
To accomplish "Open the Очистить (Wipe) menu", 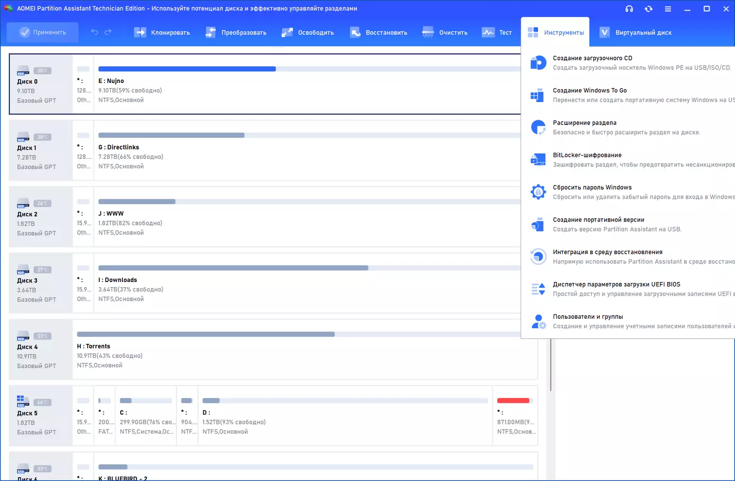I will tap(445, 33).
